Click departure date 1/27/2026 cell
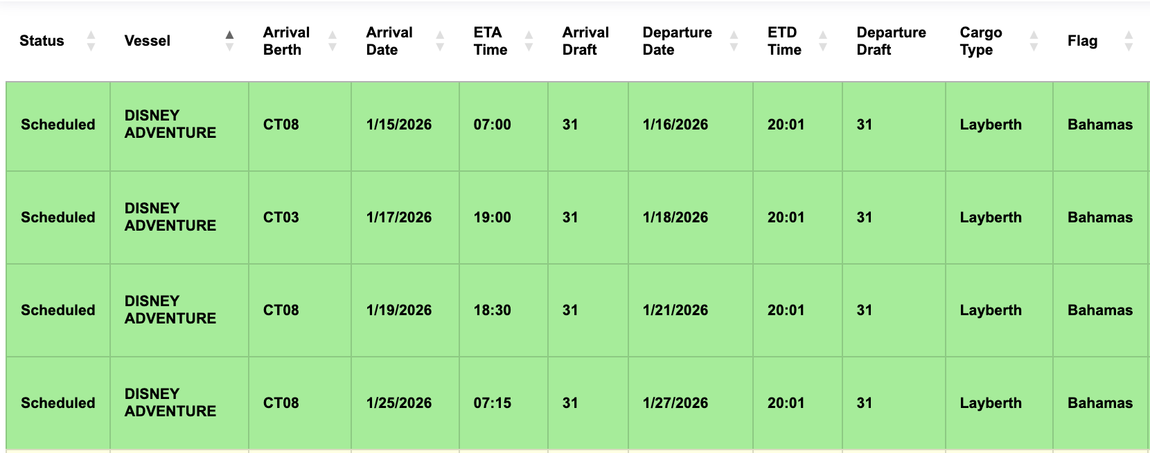 click(675, 403)
